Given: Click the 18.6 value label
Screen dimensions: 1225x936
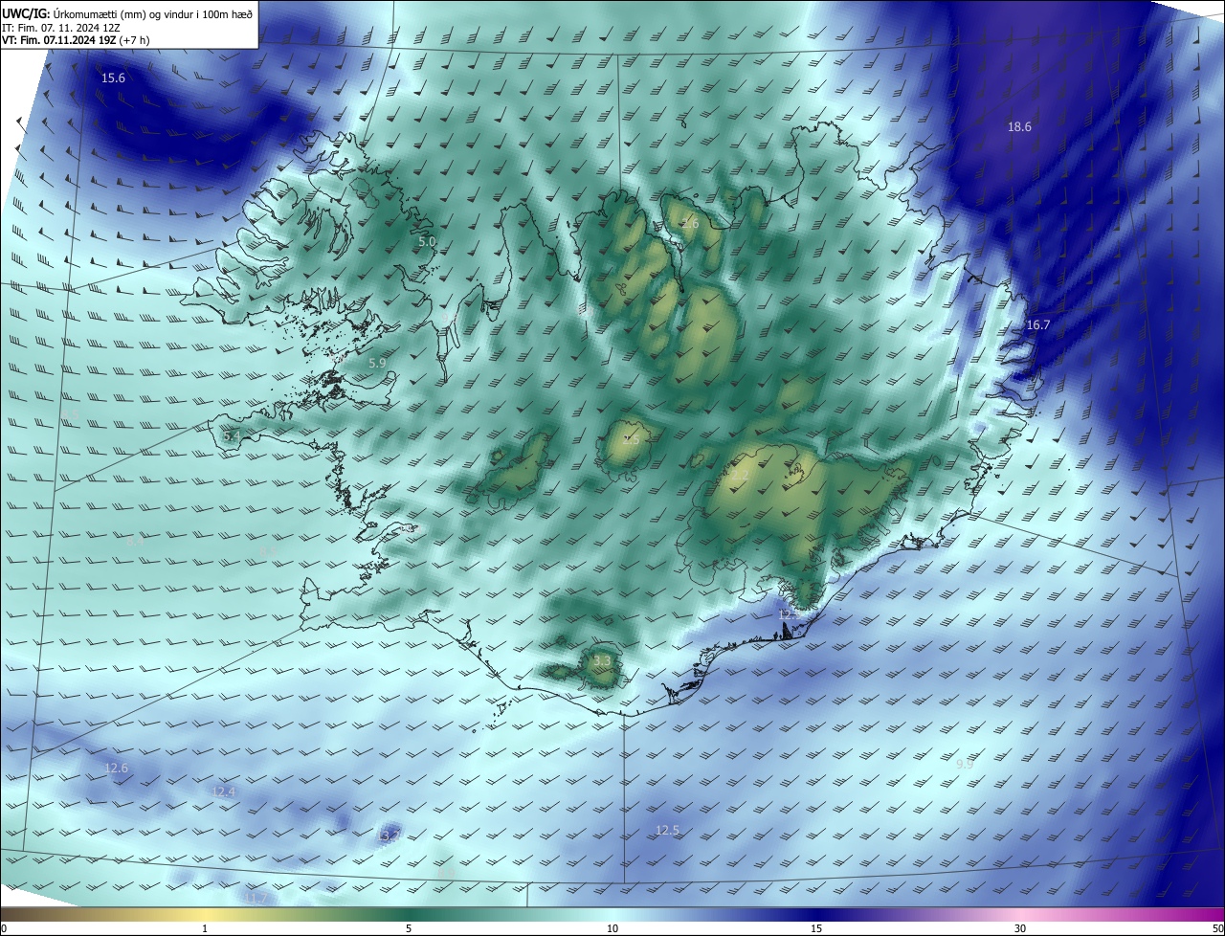Looking at the screenshot, I should pos(1019,126).
